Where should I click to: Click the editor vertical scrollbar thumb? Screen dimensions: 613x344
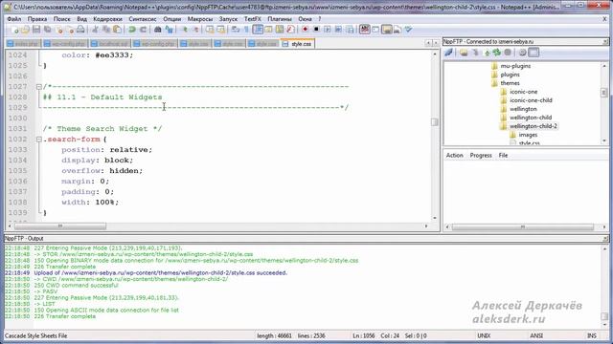(x=434, y=122)
